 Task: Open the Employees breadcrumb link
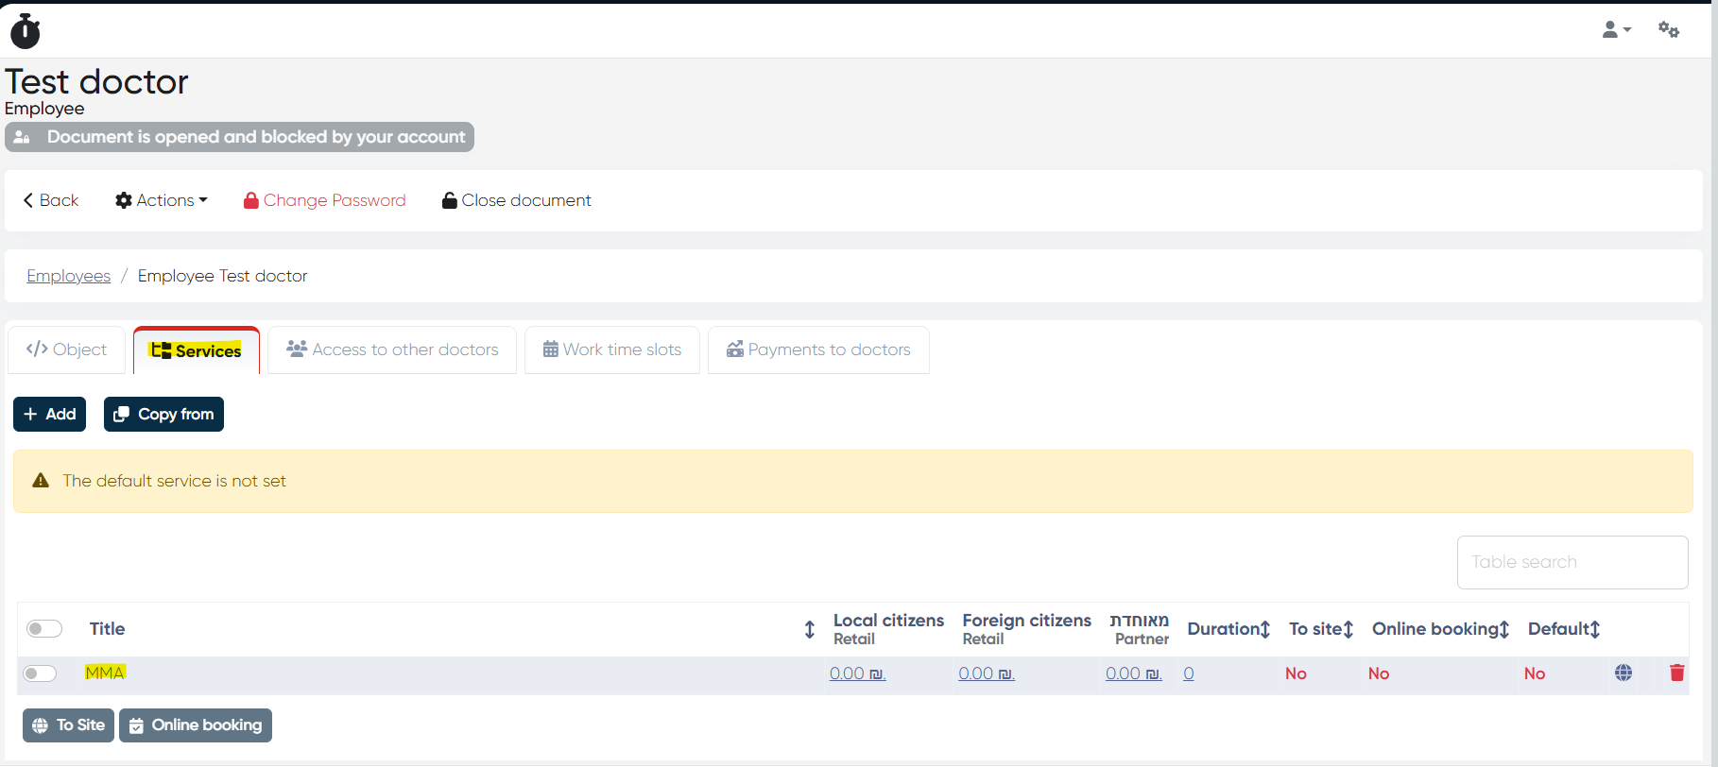click(68, 276)
